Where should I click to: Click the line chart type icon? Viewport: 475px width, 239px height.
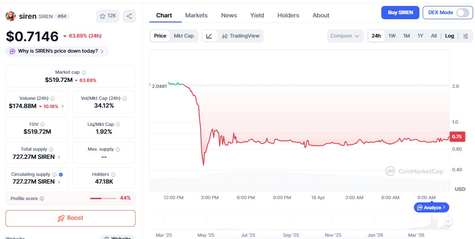coord(209,36)
